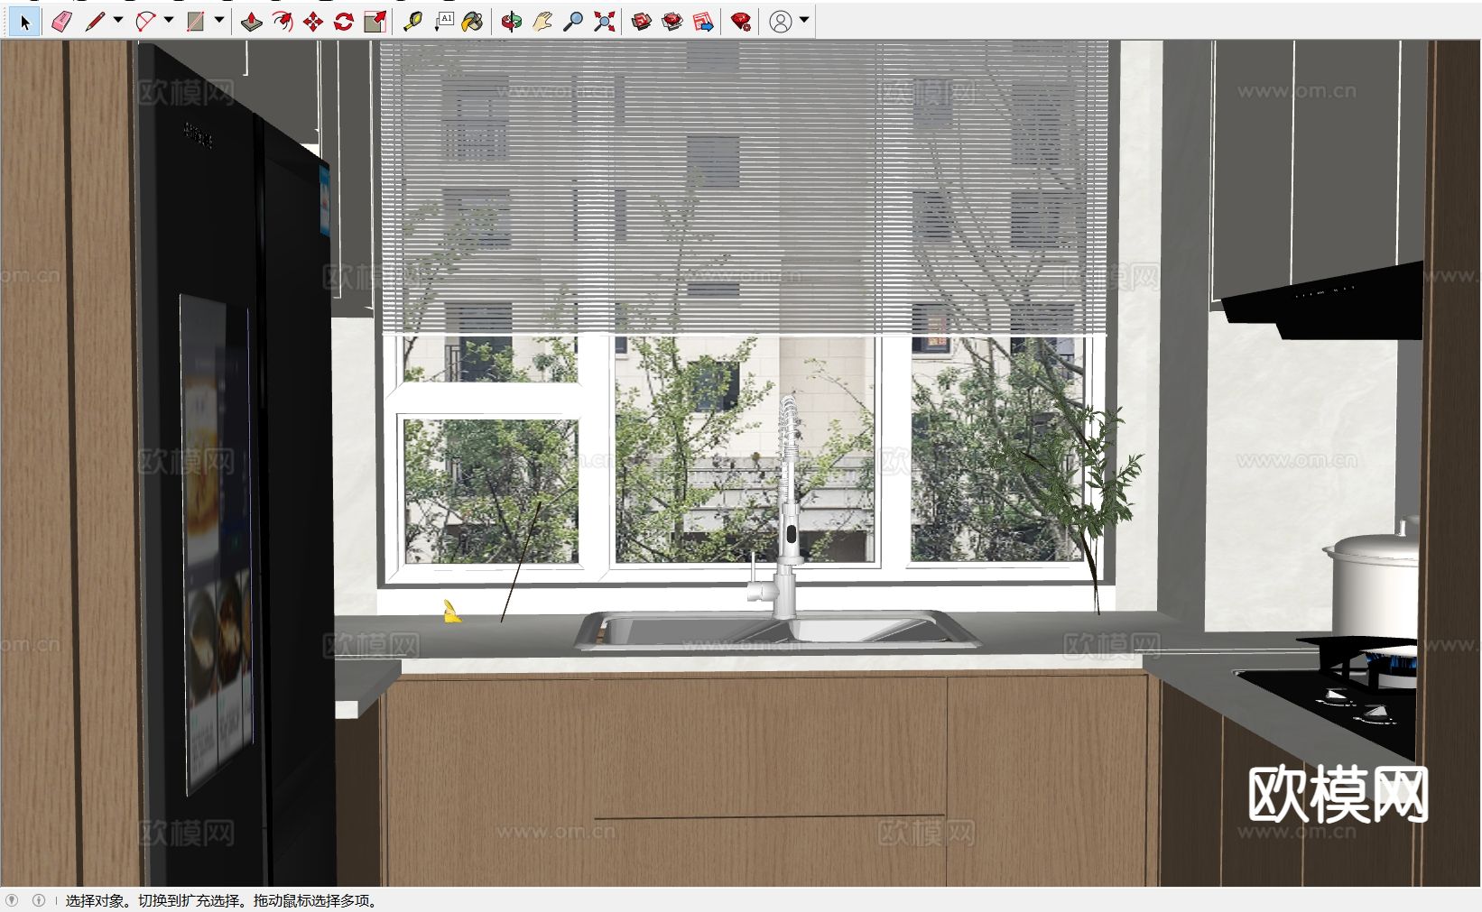
Task: Select the Rectangle shape tool
Action: click(x=196, y=22)
